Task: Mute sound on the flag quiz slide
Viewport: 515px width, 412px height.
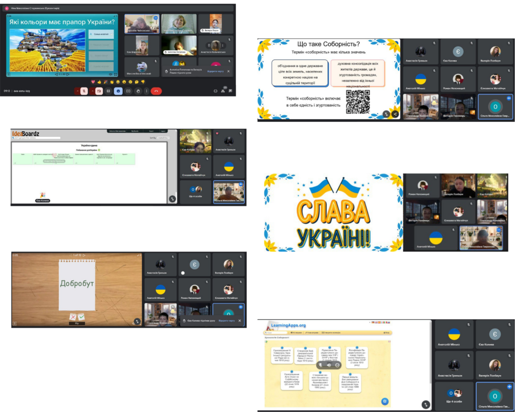Action: pos(110,74)
